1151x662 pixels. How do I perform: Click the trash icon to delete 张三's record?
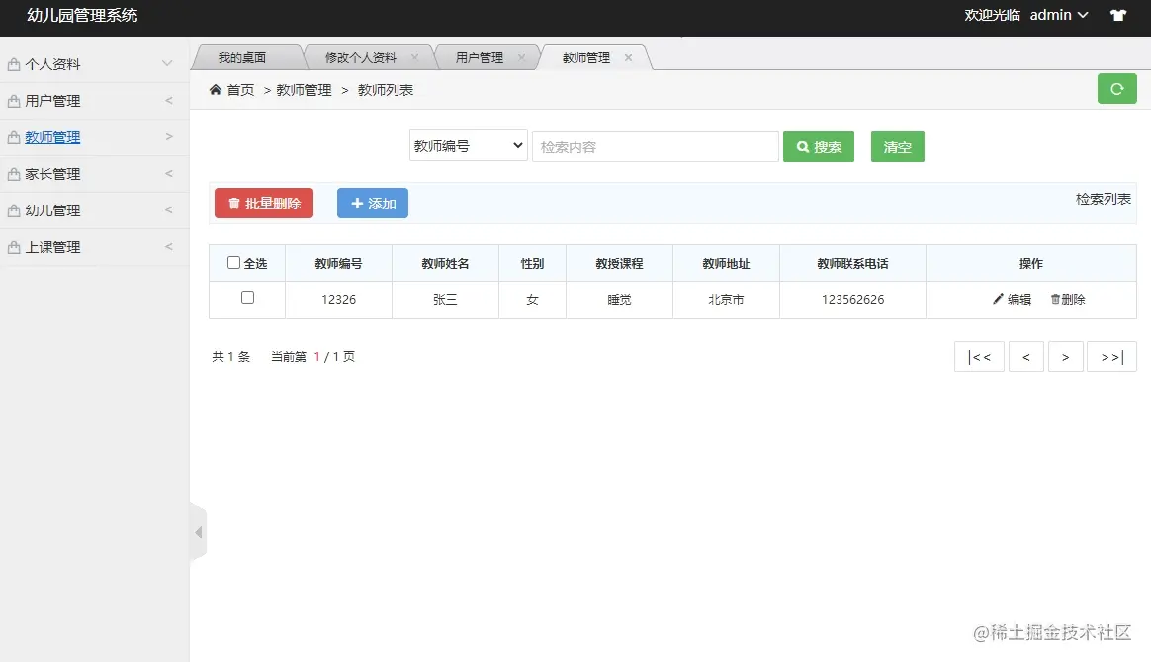tap(1057, 299)
